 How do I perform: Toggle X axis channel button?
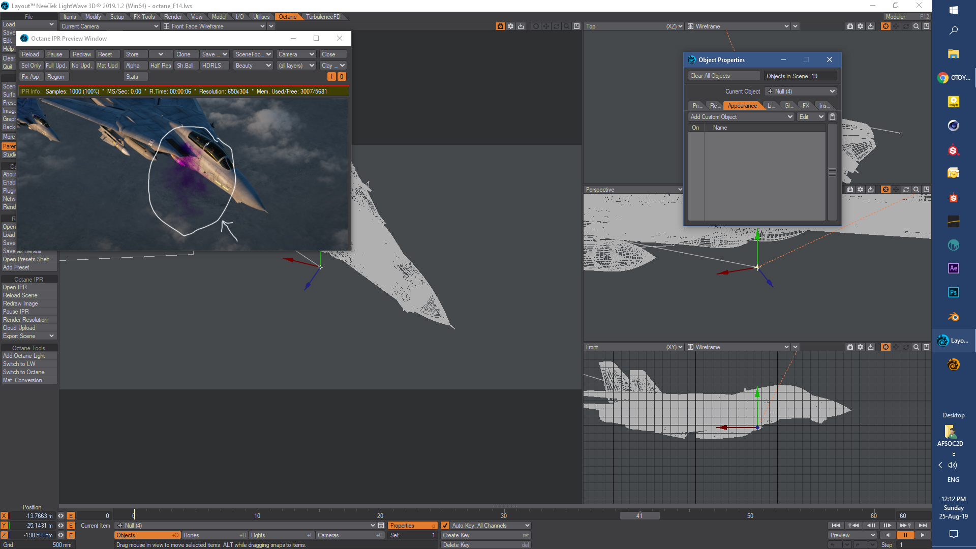(x=4, y=516)
